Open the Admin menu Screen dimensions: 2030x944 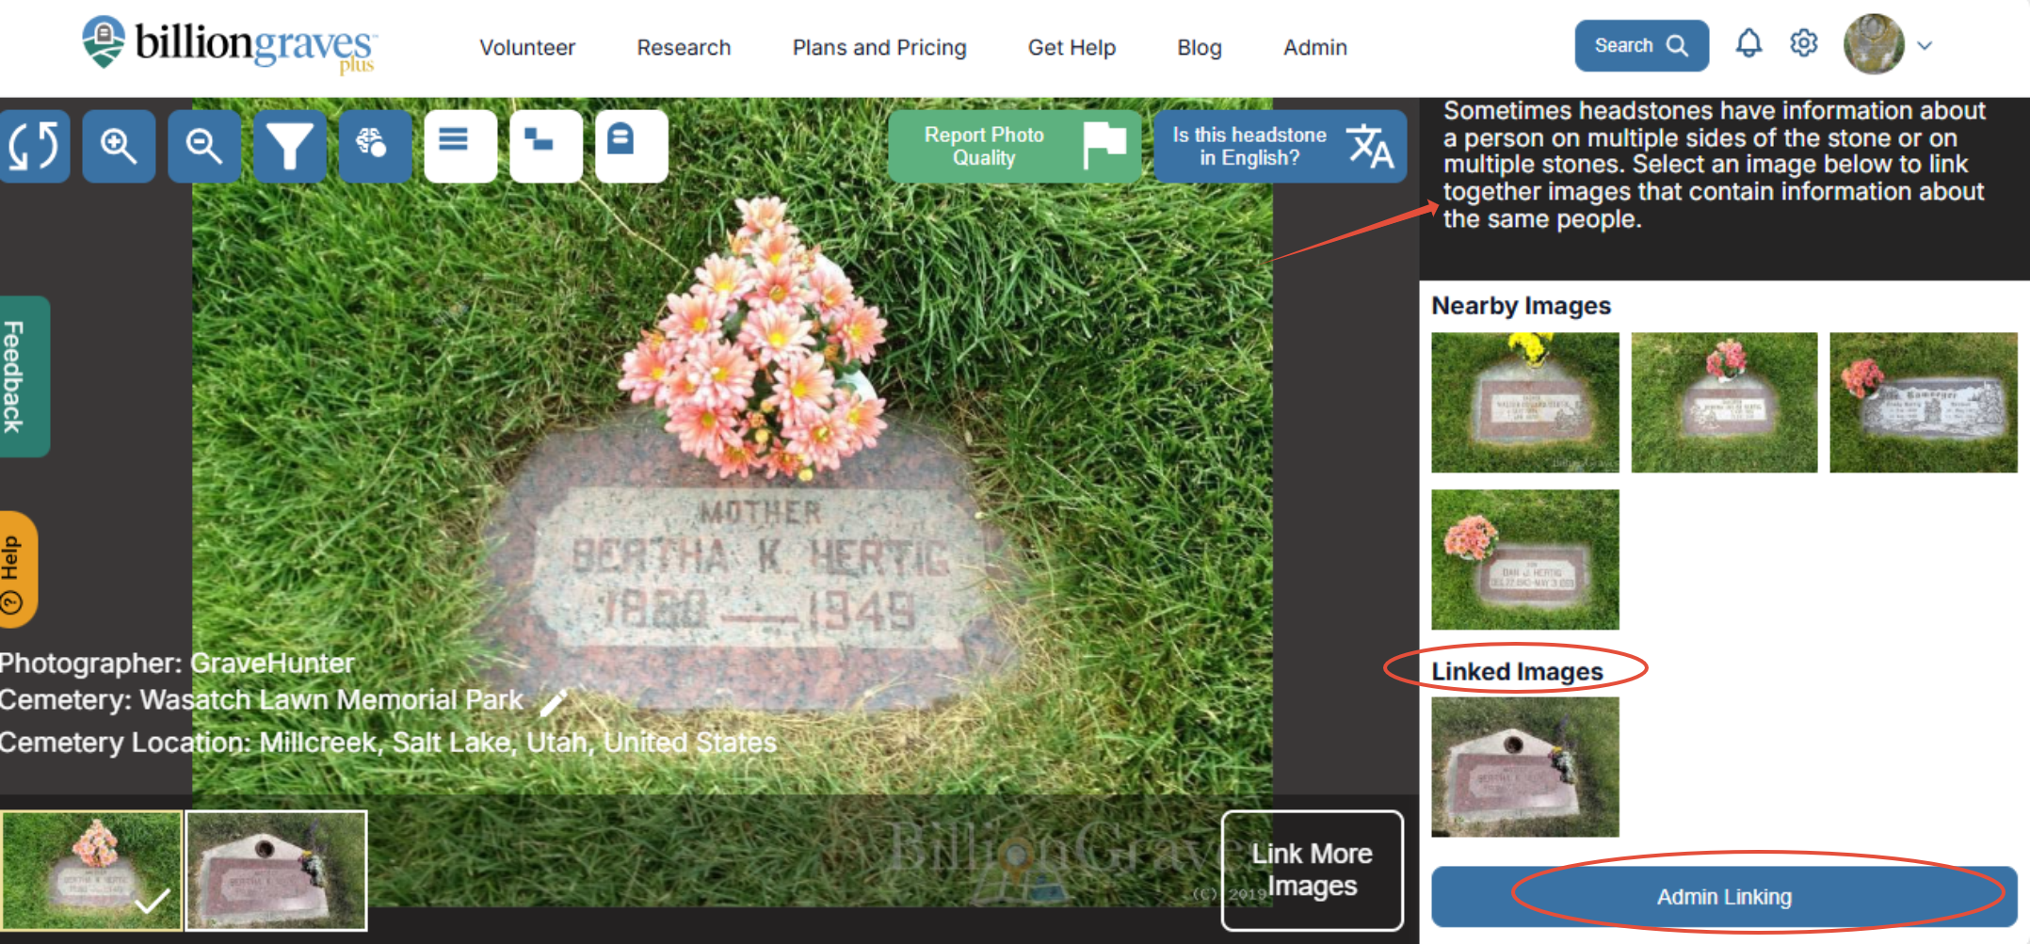tap(1315, 47)
